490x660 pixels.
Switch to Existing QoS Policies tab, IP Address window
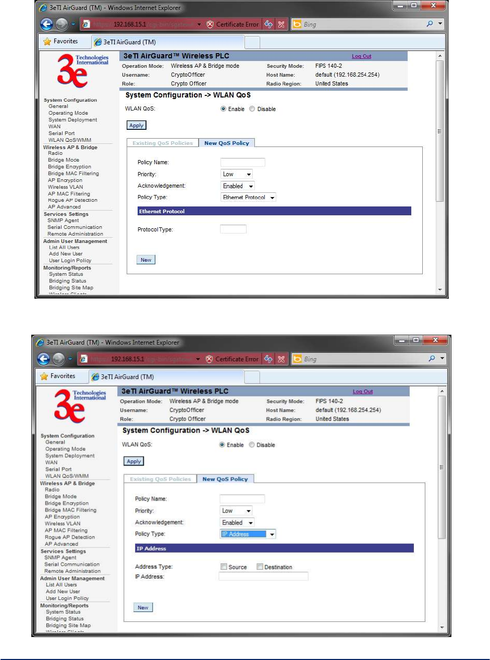click(x=160, y=479)
